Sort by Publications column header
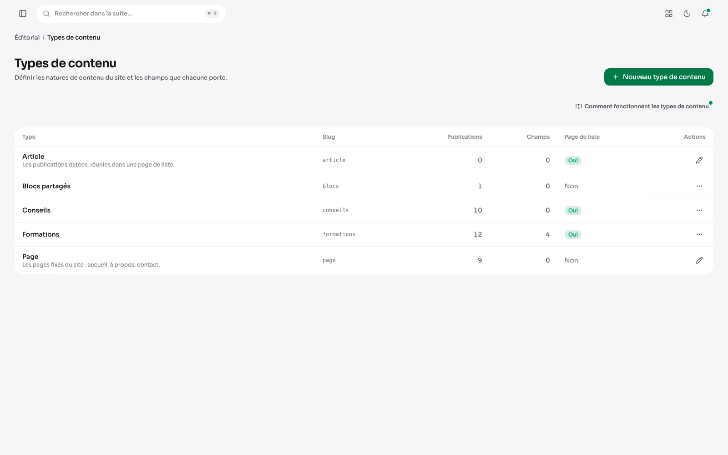 coord(465,137)
